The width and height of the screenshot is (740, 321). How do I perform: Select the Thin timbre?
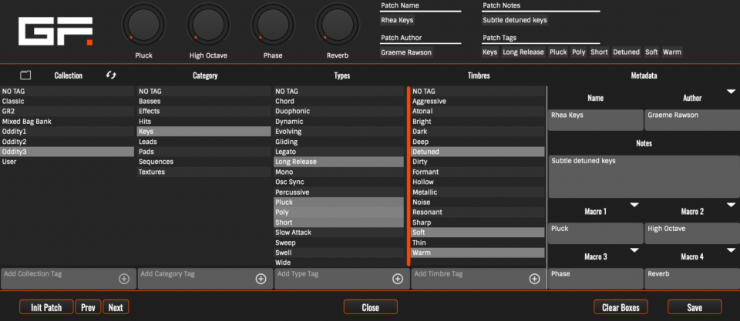[478, 242]
